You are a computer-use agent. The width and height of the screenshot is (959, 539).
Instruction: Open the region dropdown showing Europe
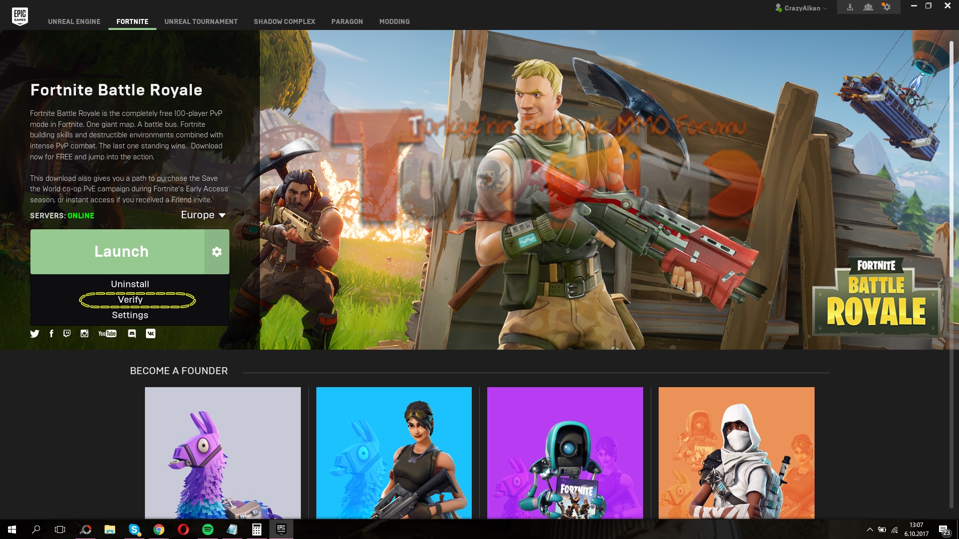click(x=203, y=215)
